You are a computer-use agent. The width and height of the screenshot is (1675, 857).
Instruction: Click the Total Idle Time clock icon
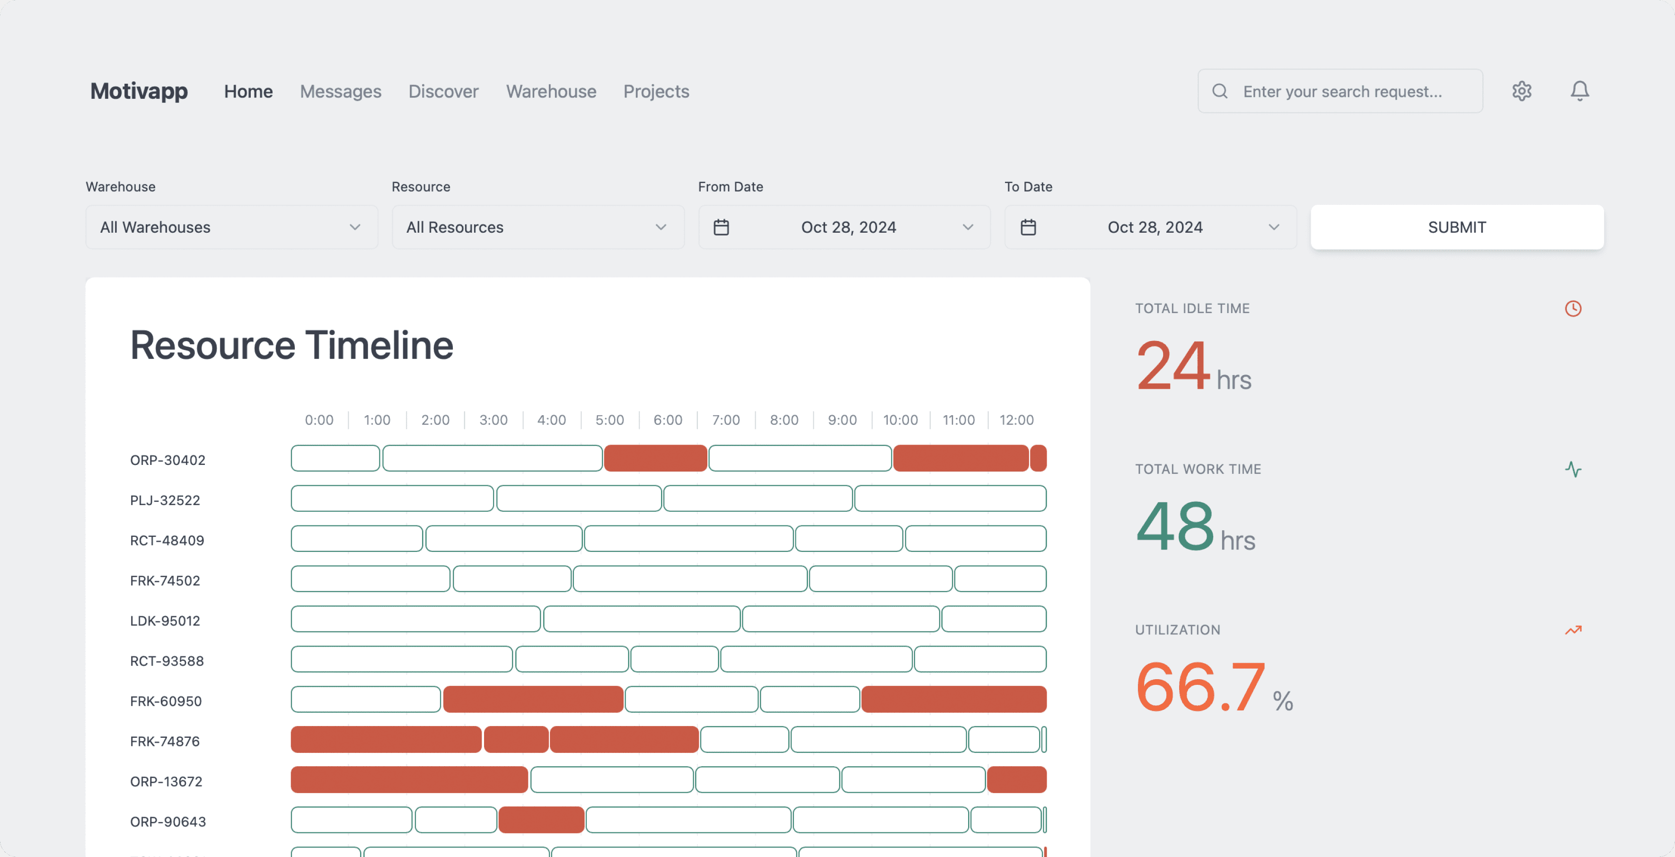tap(1573, 309)
